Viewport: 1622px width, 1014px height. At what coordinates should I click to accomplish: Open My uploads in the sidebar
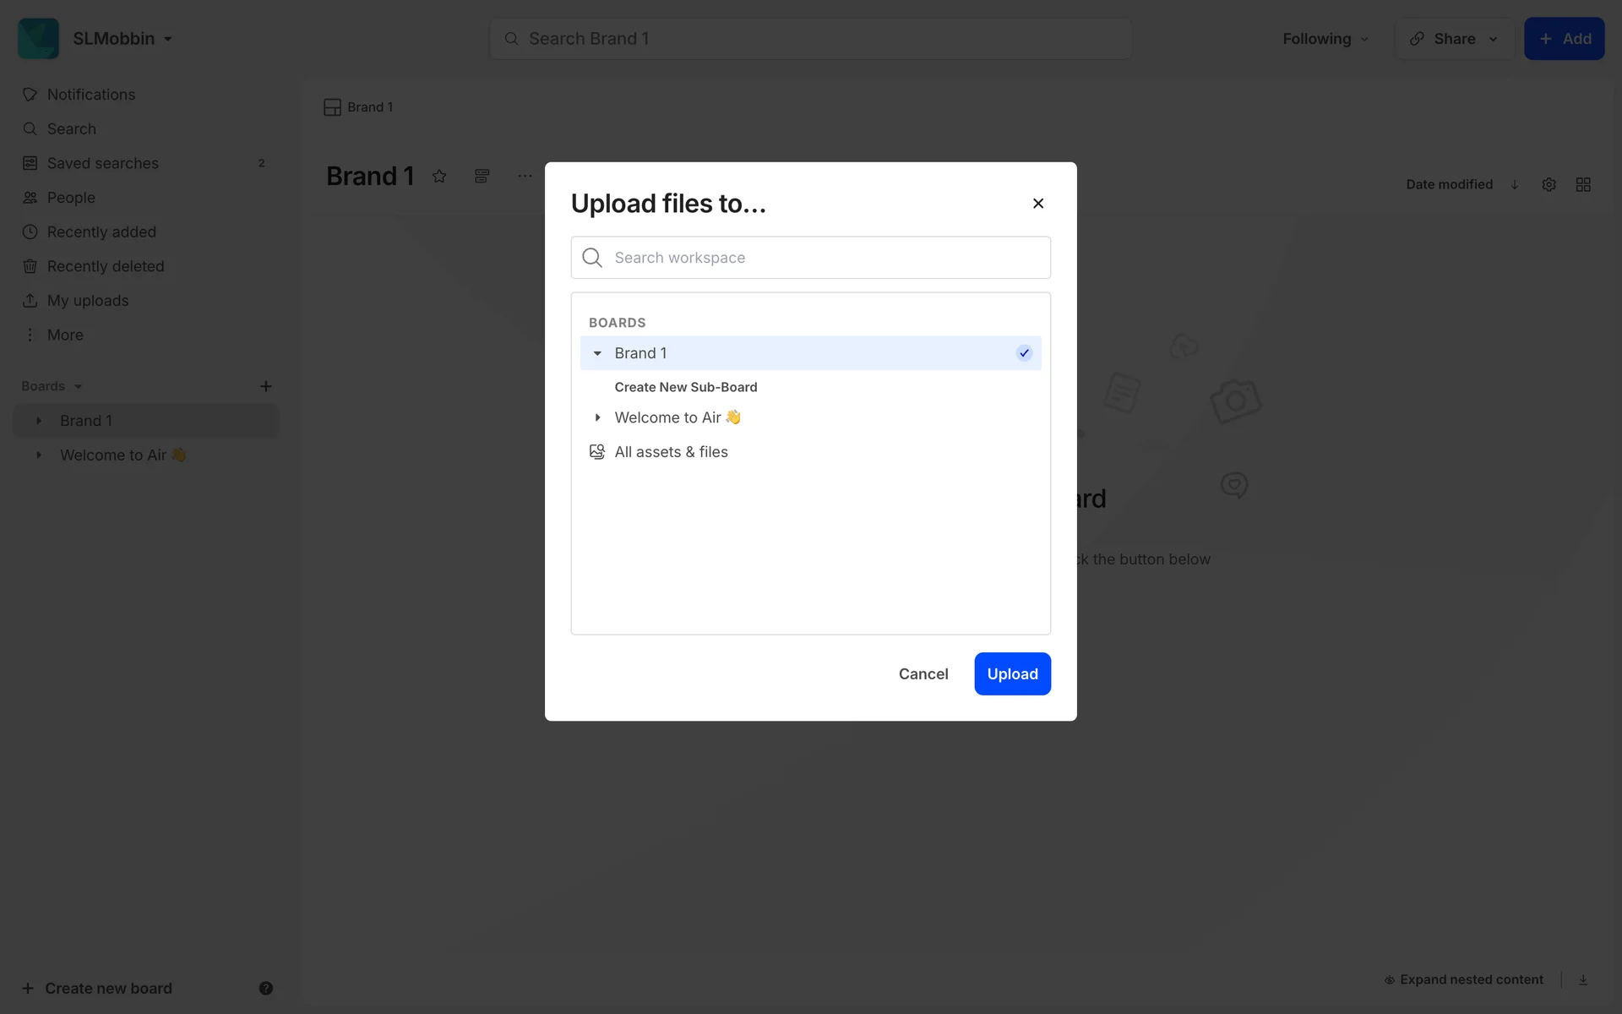coord(88,301)
